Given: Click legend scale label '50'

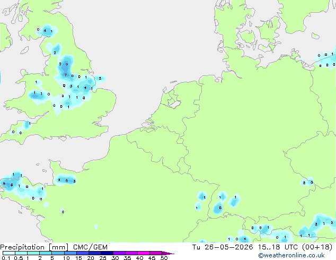Looking at the screenshot, I should click(x=164, y=258).
